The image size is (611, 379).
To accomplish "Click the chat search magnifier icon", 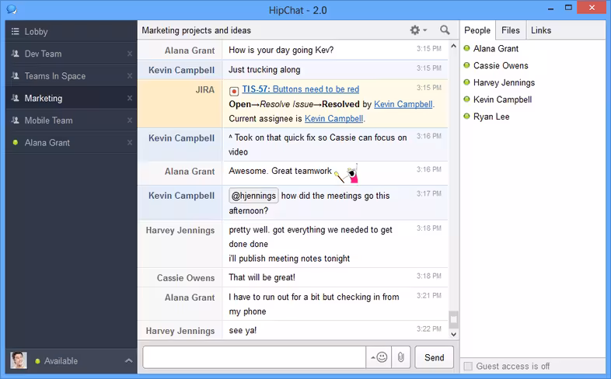I will point(445,30).
